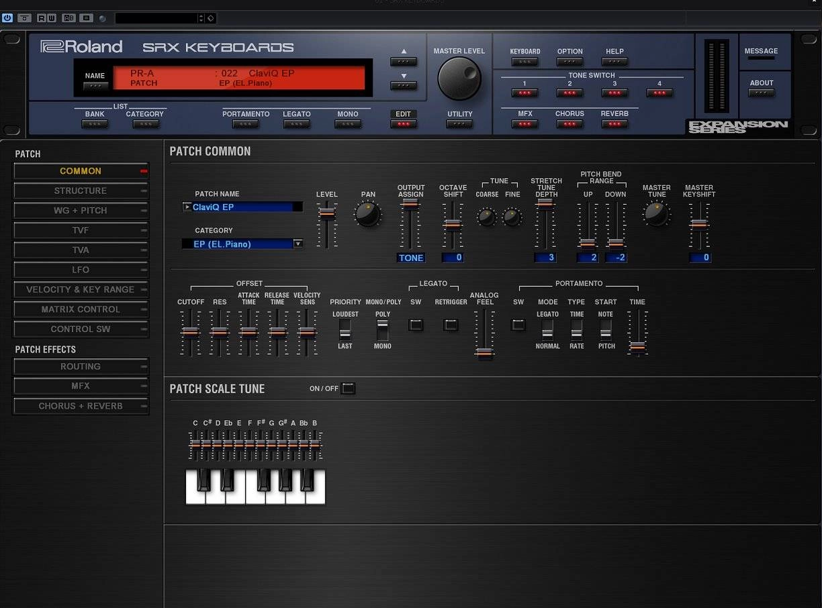Enable the legato RETRIGGER button
Viewport: 822px width, 608px height.
click(451, 325)
